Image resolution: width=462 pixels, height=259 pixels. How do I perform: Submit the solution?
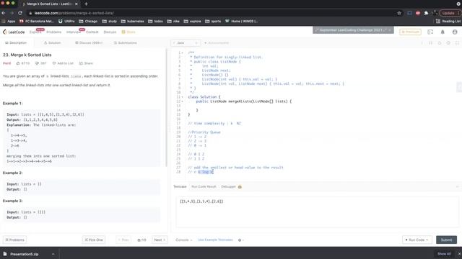[x=446, y=240]
